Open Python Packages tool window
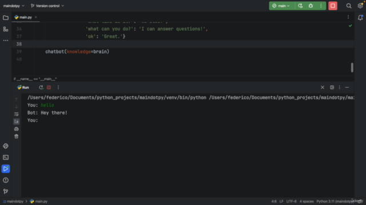The image size is (366, 205). 6,146
